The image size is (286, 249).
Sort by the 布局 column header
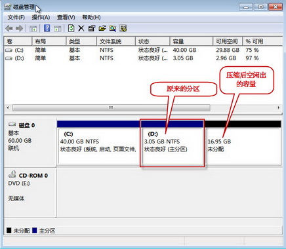pyautogui.click(x=49, y=41)
